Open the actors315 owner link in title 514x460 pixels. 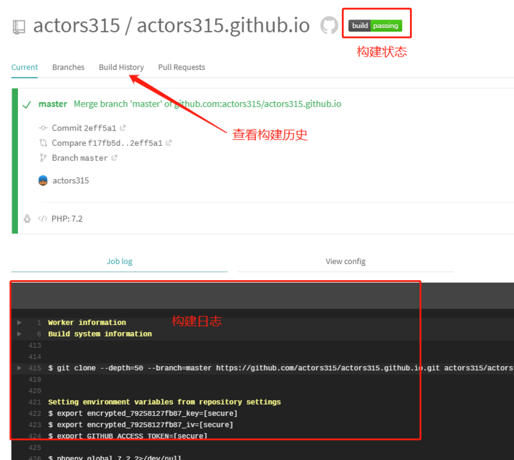[76, 25]
